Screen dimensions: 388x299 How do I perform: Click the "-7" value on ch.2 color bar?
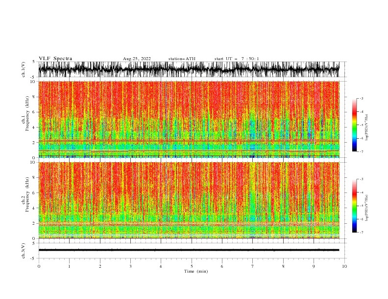(362, 232)
